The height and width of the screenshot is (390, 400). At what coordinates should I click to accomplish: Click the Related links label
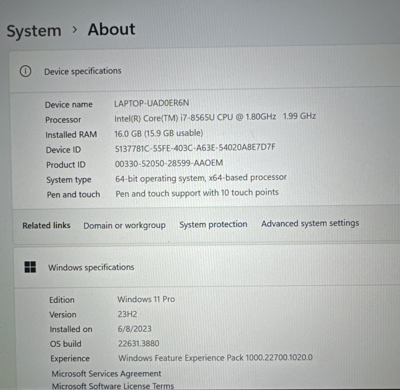pos(46,225)
